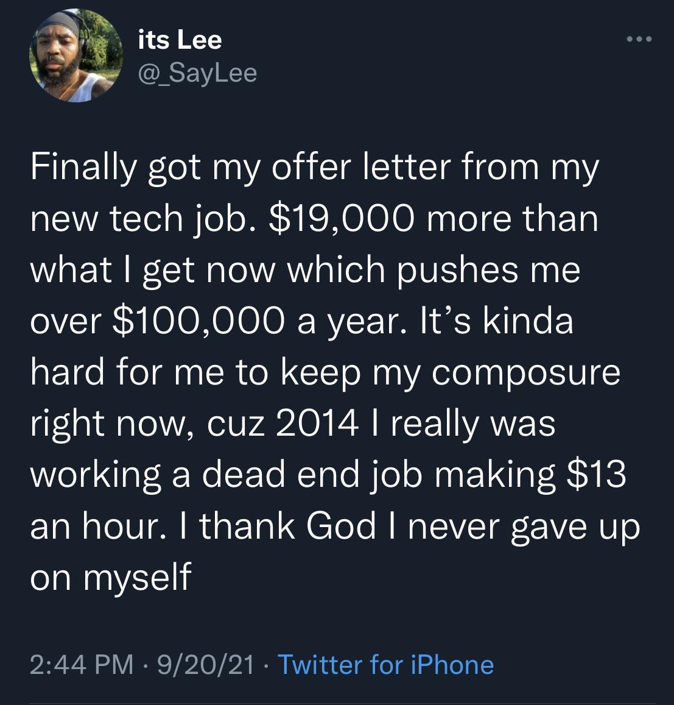Click the words "offer letter" in the tweet
The image size is (674, 705).
click(x=362, y=167)
